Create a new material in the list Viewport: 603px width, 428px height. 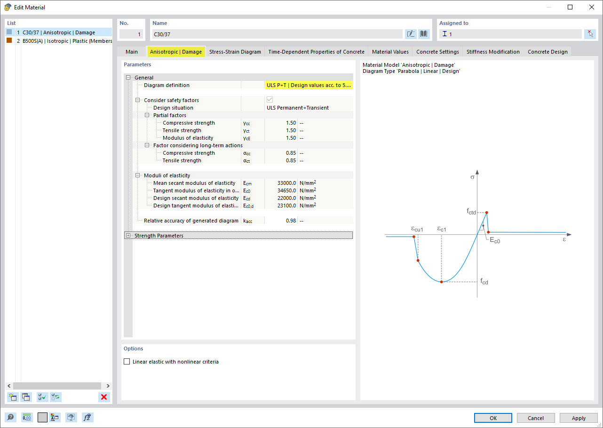click(x=13, y=397)
